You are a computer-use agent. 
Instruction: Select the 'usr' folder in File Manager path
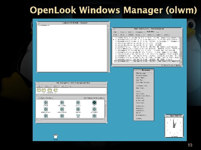pyautogui.click(x=44, y=90)
